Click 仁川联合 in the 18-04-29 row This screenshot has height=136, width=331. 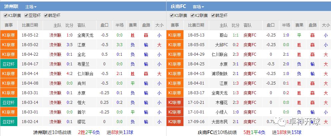[220, 54]
